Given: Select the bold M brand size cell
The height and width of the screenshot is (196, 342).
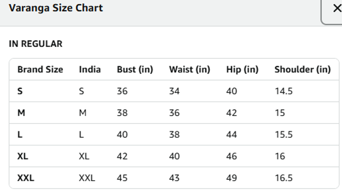Looking at the screenshot, I should [21, 113].
